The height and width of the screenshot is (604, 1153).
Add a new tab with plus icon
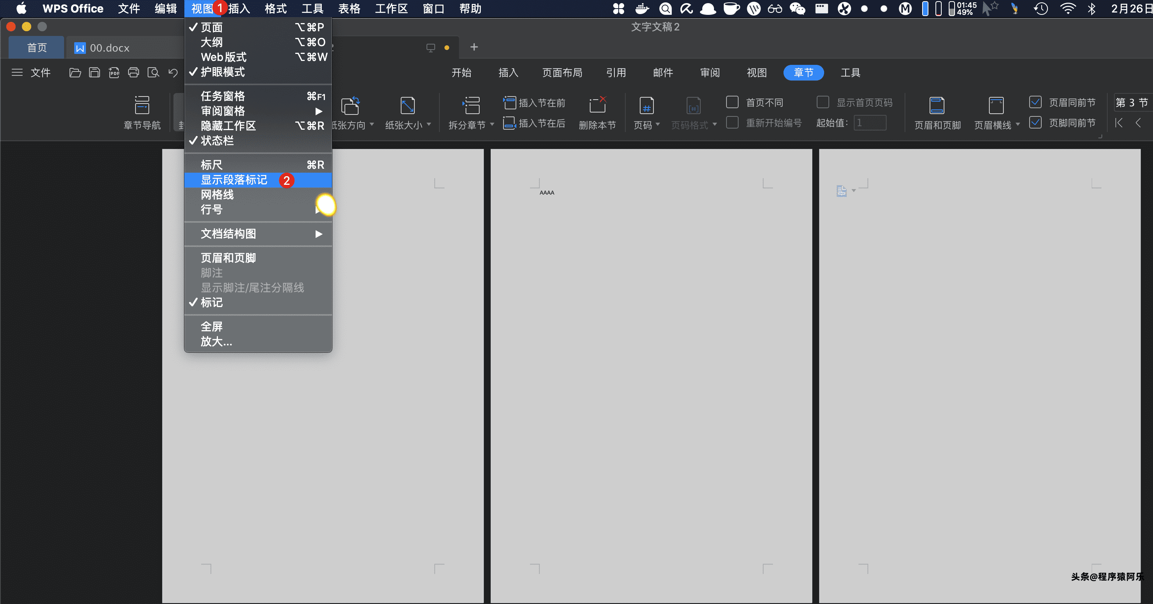tap(474, 47)
